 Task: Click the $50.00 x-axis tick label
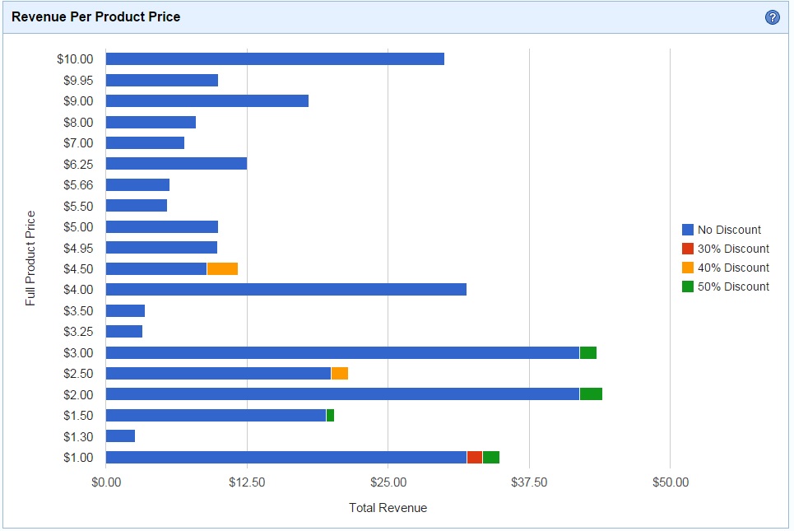(671, 482)
